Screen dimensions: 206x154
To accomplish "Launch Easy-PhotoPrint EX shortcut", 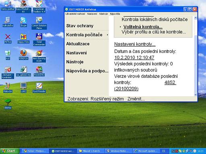I will (x=23, y=6).
